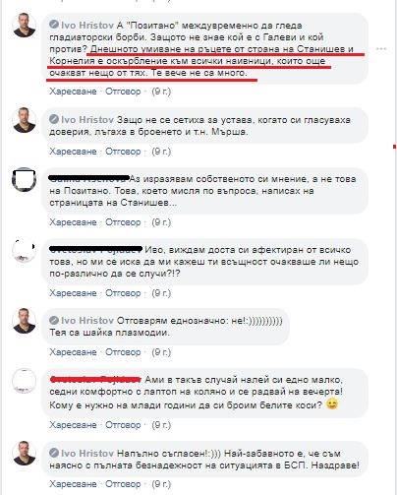Click verified badge on the 'Защо не се сетиха' comment
The width and height of the screenshot is (397, 495).
click(54, 119)
